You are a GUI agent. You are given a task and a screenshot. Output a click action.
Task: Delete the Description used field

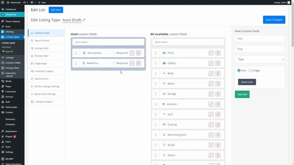click(138, 53)
